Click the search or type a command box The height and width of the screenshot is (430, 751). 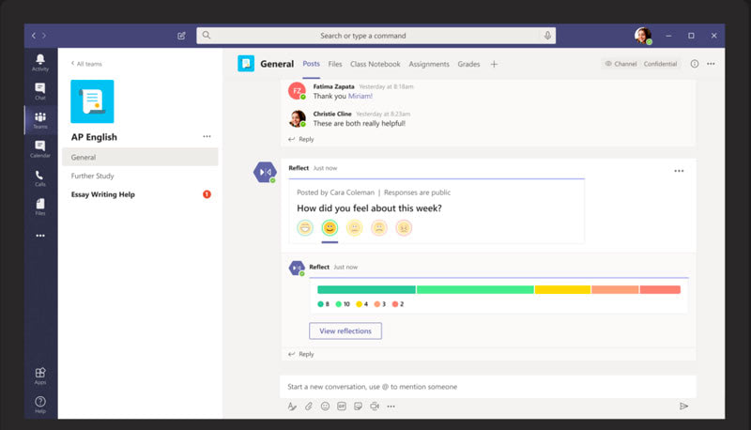376,36
